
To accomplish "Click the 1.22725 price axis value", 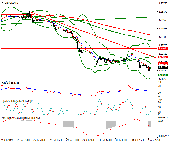I will point(163,45).
